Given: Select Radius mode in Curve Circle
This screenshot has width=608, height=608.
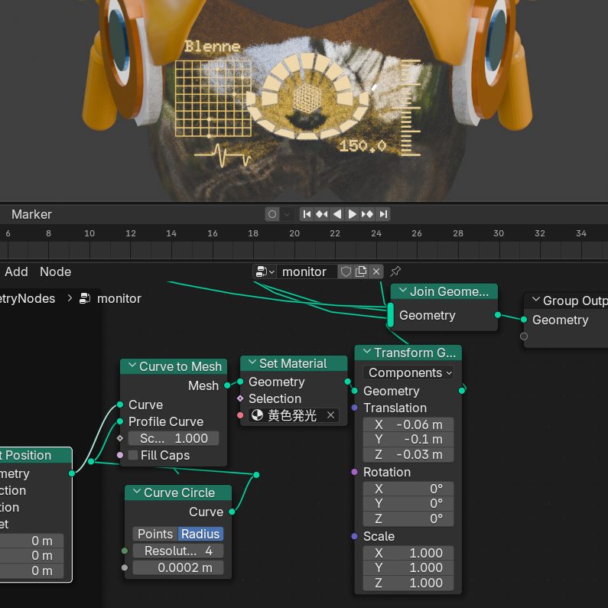Looking at the screenshot, I should tap(200, 534).
